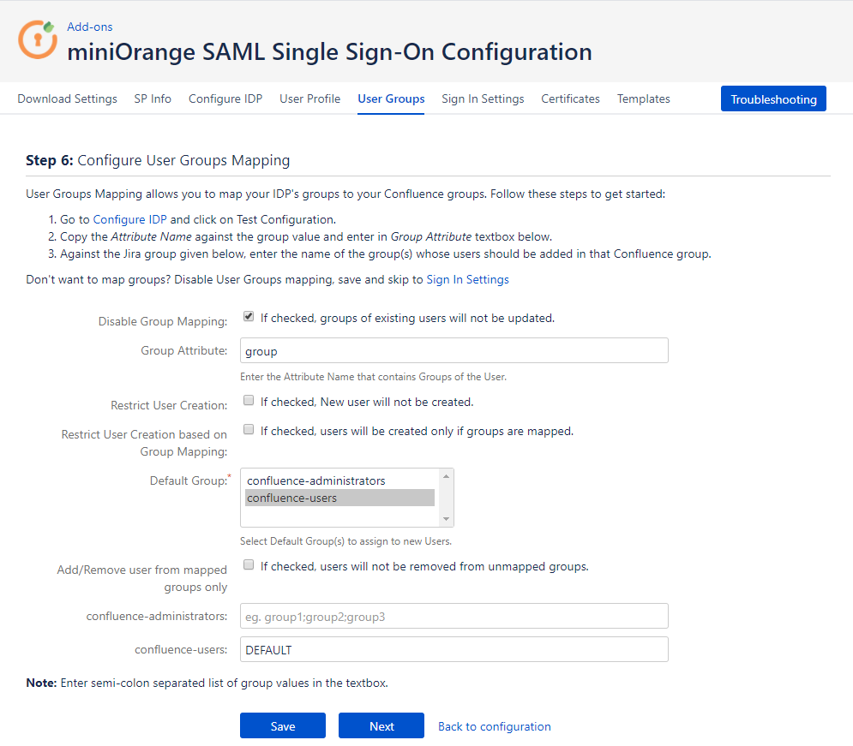Image resolution: width=853 pixels, height=746 pixels.
Task: Enable restrict creation based on group mapping
Action: pos(249,430)
